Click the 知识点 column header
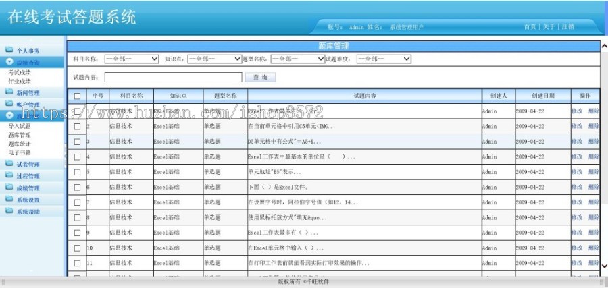 click(178, 96)
